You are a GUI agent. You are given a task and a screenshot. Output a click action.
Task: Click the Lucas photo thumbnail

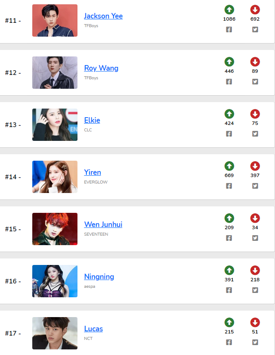click(x=55, y=333)
